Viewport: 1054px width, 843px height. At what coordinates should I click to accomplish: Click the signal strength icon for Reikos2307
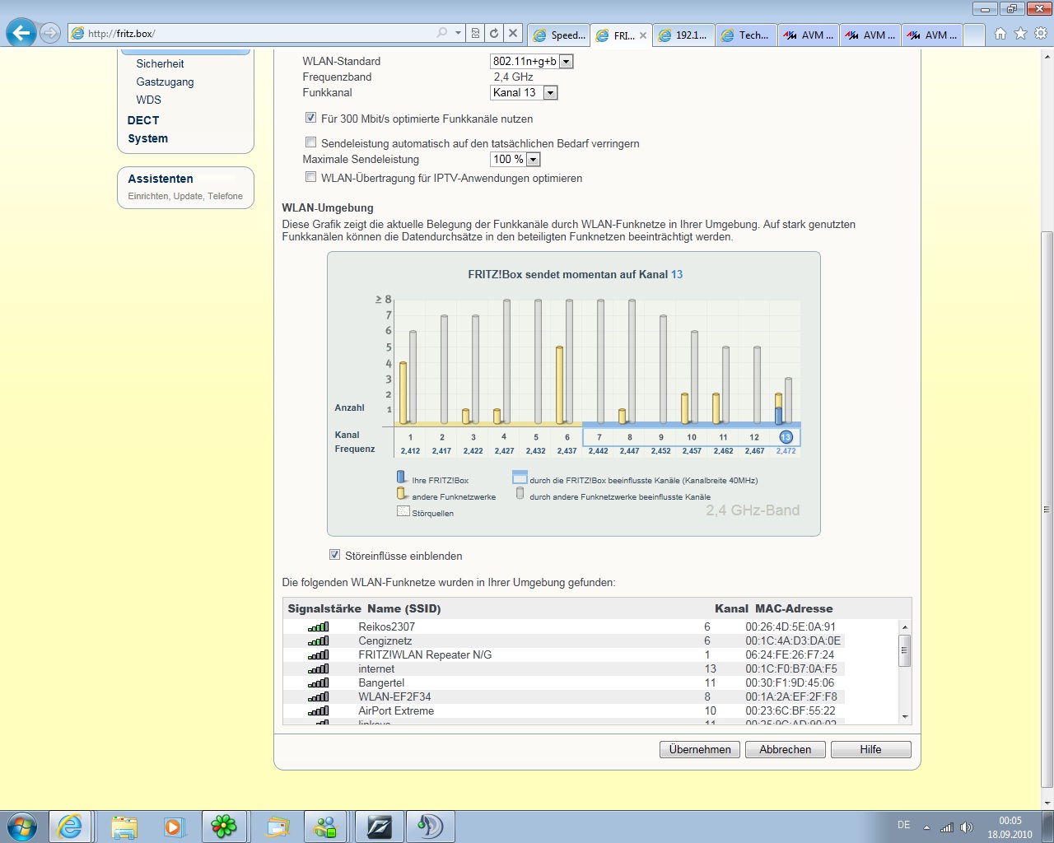pos(319,627)
